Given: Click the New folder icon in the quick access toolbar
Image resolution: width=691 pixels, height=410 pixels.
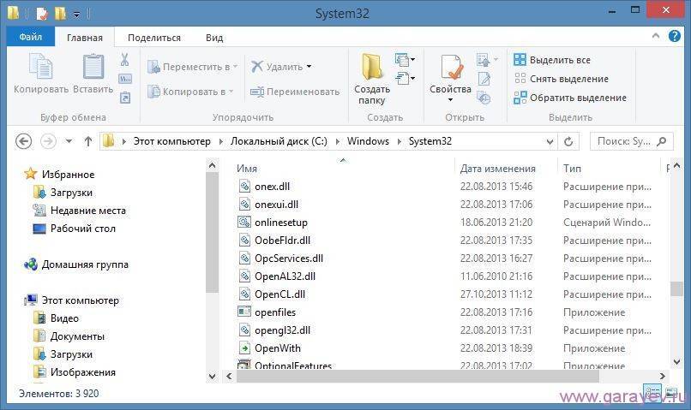Looking at the screenshot, I should click(x=60, y=14).
